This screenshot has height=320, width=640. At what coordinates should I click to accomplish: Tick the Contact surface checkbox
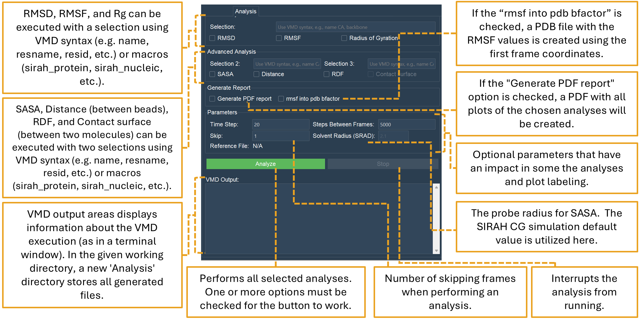[x=371, y=74]
